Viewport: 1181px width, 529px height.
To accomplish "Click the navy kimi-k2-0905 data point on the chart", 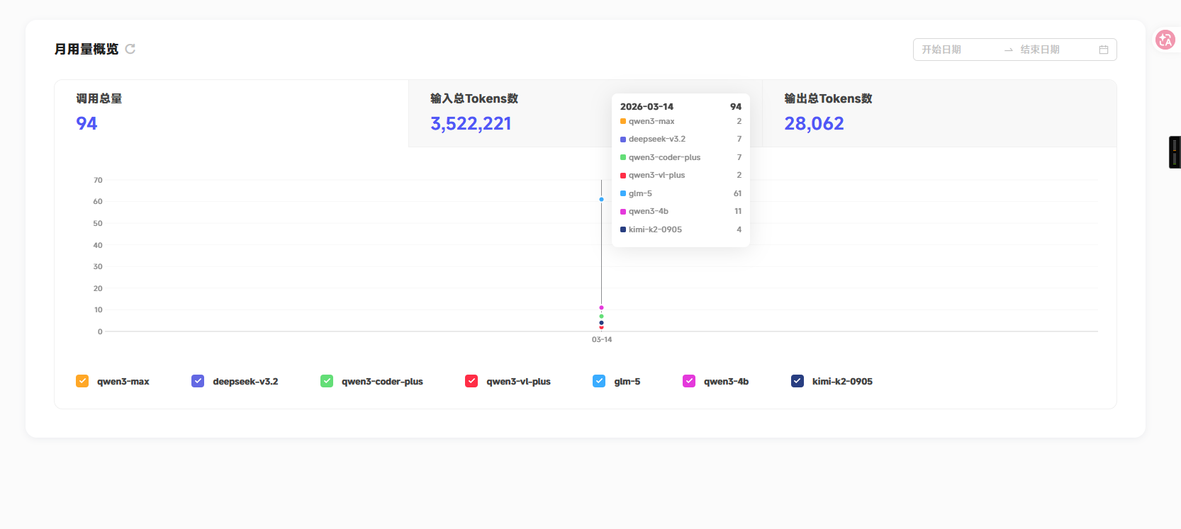I will tap(601, 323).
